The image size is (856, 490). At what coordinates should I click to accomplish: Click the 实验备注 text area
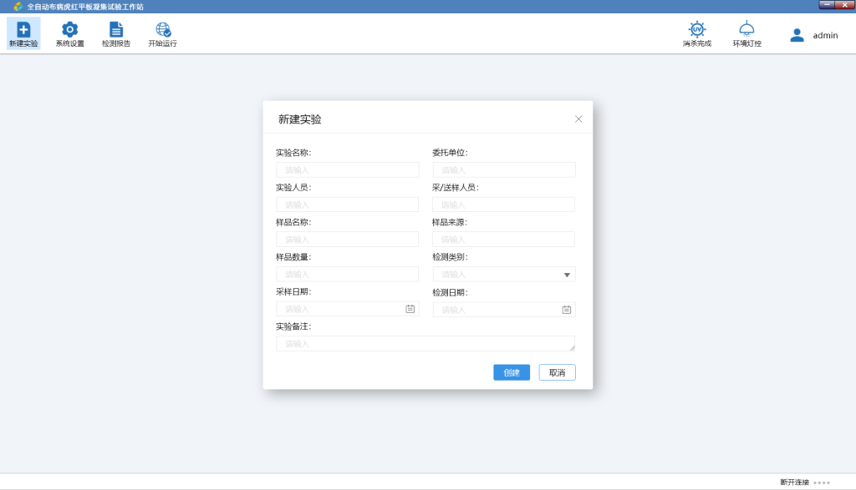[x=425, y=344]
